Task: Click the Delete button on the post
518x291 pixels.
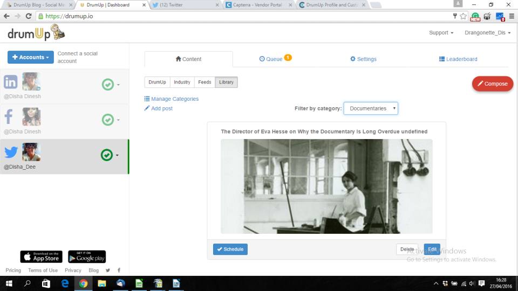Action: 407,249
